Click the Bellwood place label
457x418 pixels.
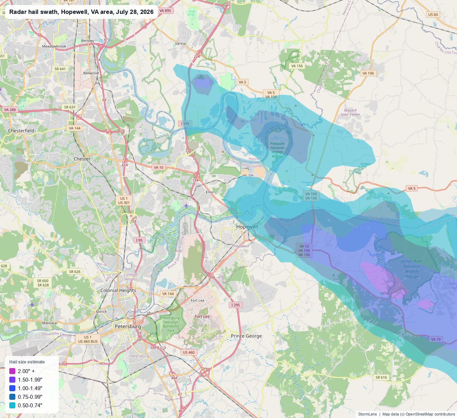[x=91, y=73]
